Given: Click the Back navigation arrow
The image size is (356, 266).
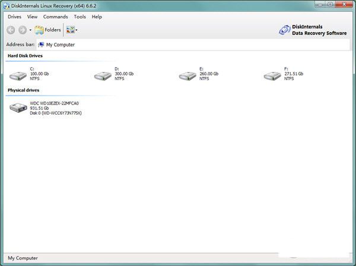Looking at the screenshot, I should 11,30.
